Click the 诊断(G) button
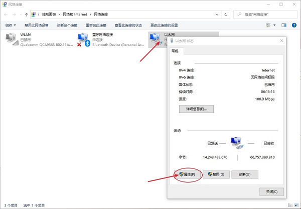The height and width of the screenshot is (209, 301). [x=245, y=174]
